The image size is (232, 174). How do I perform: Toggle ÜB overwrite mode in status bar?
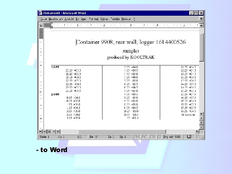point(159,137)
